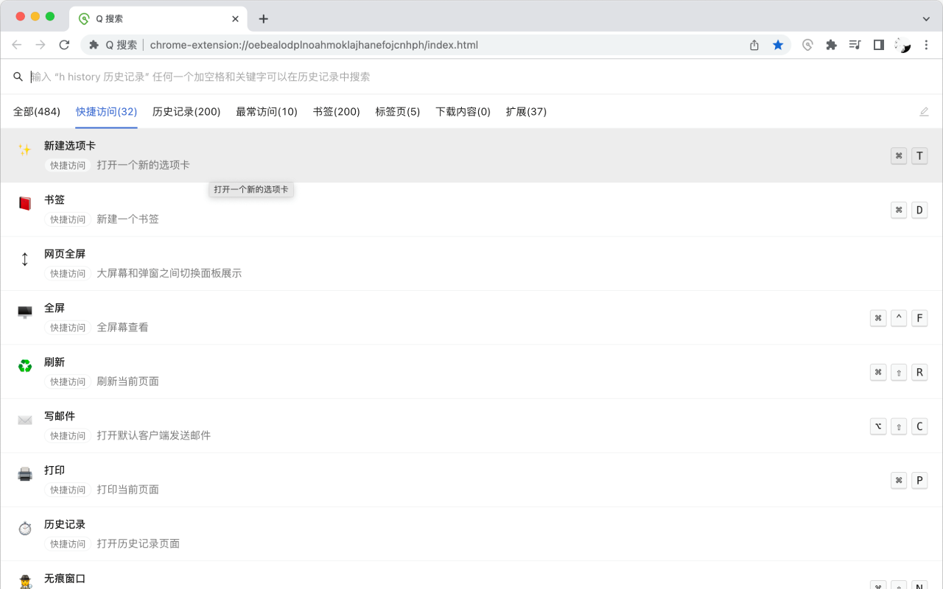The height and width of the screenshot is (589, 943).
Task: Click the 快捷访问 tag in the 写邮件 row
Action: [x=68, y=436]
